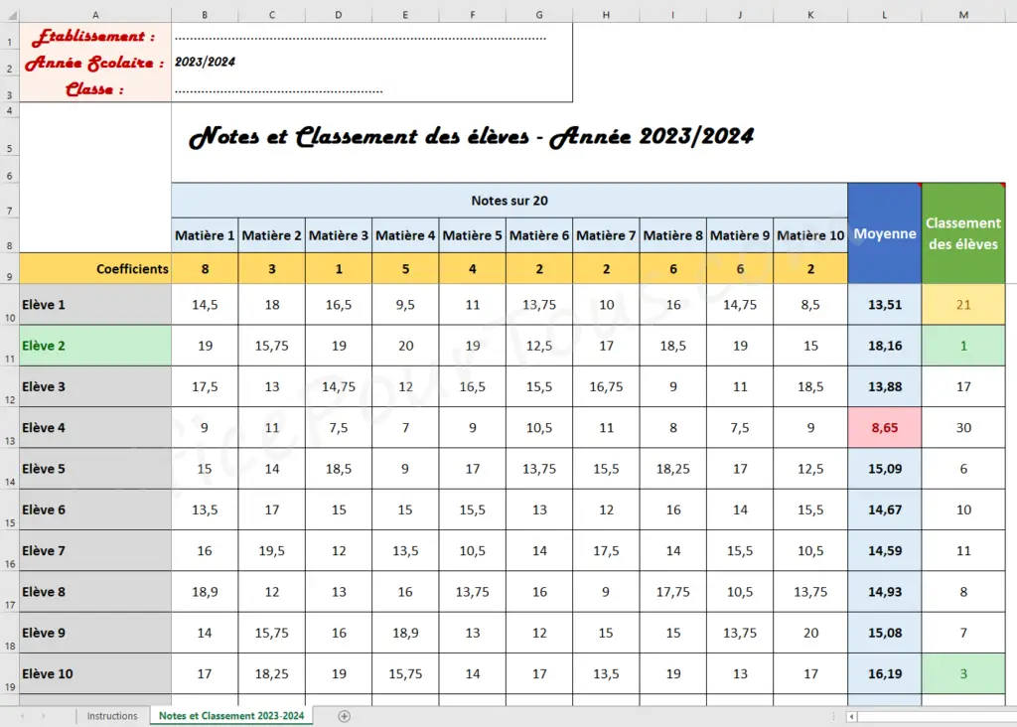This screenshot has width=1017, height=727.
Task: Click the three-dot scrollbar splitter handle
Action: 833,716
